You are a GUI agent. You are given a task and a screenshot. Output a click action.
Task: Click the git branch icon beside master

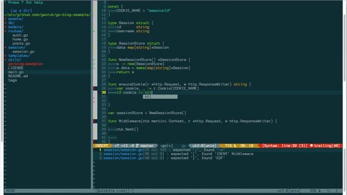point(137,146)
